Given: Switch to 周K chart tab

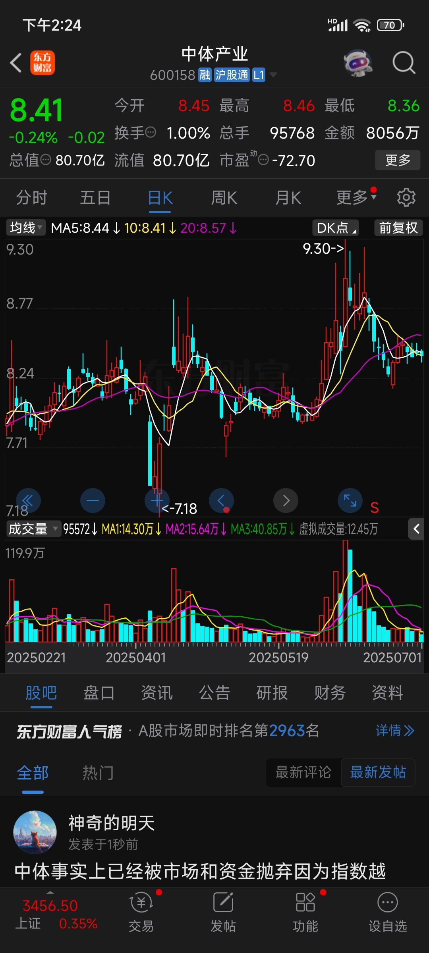Looking at the screenshot, I should coord(224,198).
